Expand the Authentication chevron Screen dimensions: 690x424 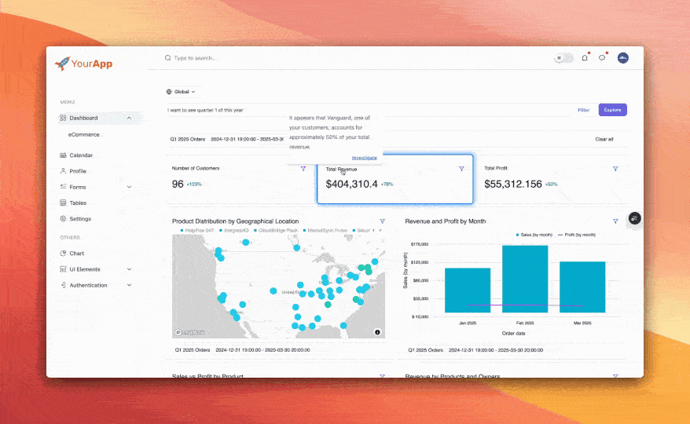pos(129,285)
